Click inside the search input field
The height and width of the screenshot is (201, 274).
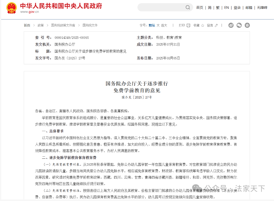[161, 8]
